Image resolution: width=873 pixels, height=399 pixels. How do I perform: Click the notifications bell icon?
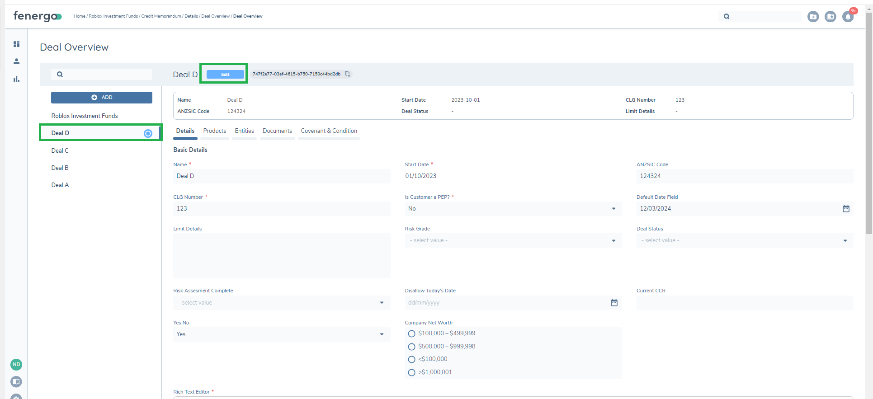[x=848, y=17]
